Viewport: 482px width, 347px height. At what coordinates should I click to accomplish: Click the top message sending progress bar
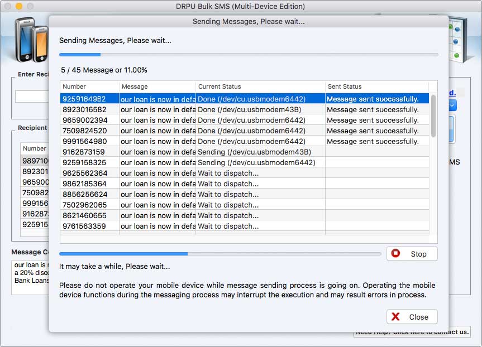[x=249, y=55]
